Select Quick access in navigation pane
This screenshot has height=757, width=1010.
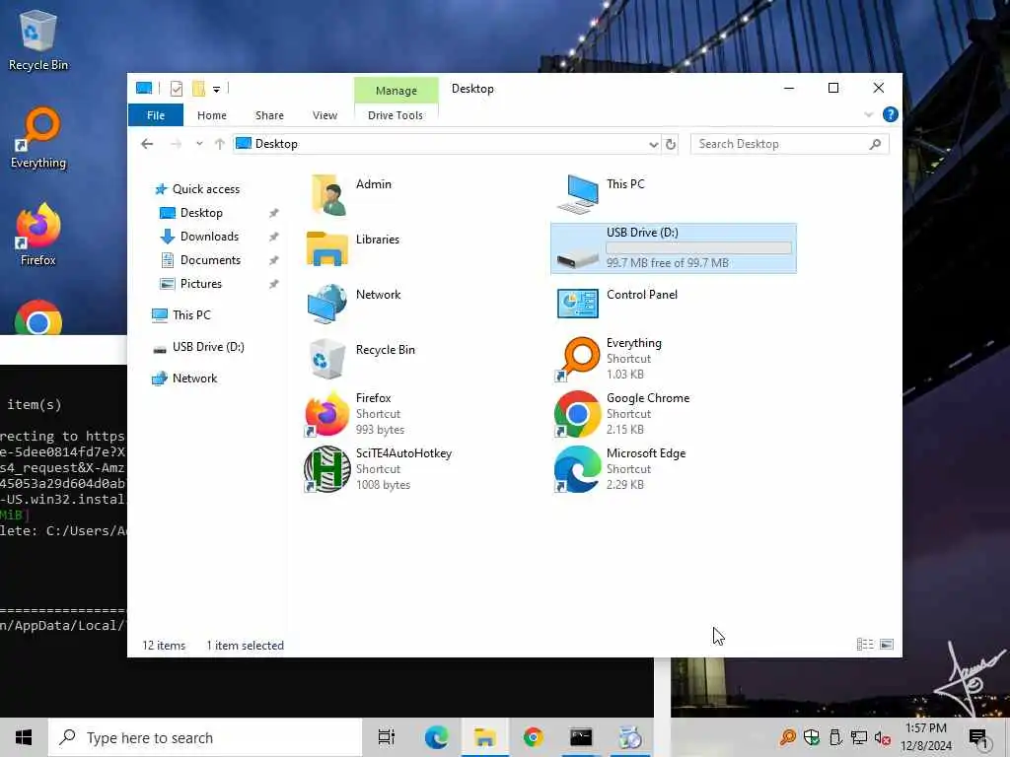coord(197,189)
